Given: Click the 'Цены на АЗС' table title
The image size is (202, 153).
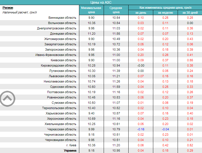Looking at the screenshot, I should [x=101, y=2].
